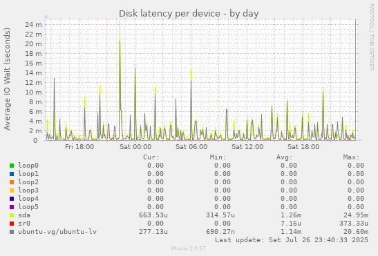
Task: Select the 'loop5' legend label
Action: 28,207
